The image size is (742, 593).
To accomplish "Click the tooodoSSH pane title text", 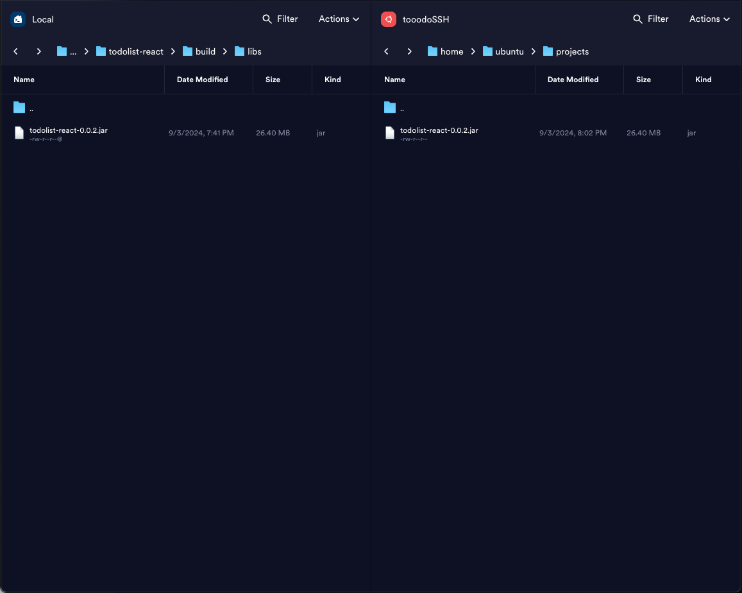I will (425, 19).
